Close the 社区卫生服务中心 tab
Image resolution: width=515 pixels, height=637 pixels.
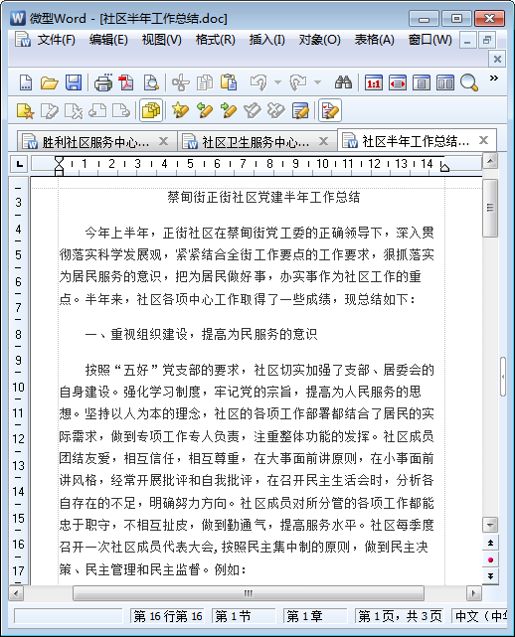pyautogui.click(x=323, y=141)
